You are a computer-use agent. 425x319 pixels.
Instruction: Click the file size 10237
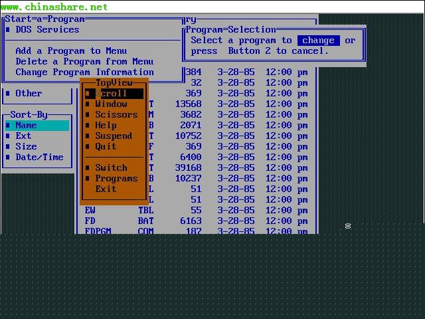(x=189, y=179)
